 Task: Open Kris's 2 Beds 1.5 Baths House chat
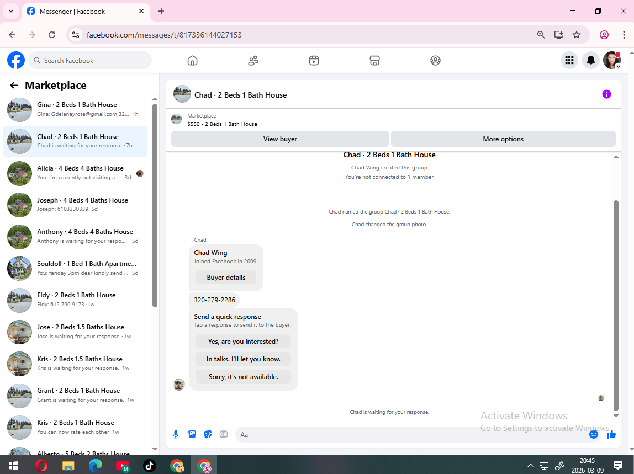pos(75,364)
